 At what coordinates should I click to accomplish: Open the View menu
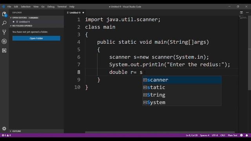pyautogui.click(x=36, y=7)
